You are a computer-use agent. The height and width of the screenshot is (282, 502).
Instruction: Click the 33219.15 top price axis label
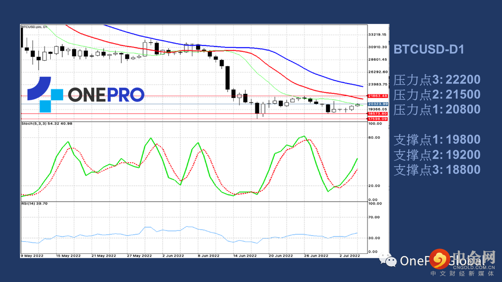(377, 35)
